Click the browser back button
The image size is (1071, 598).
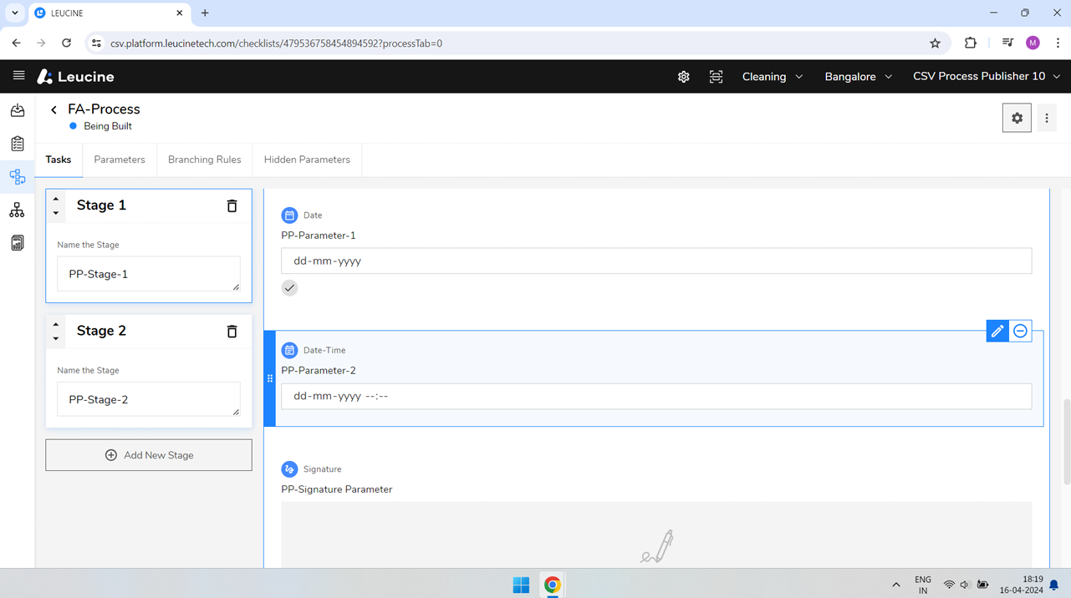click(17, 43)
